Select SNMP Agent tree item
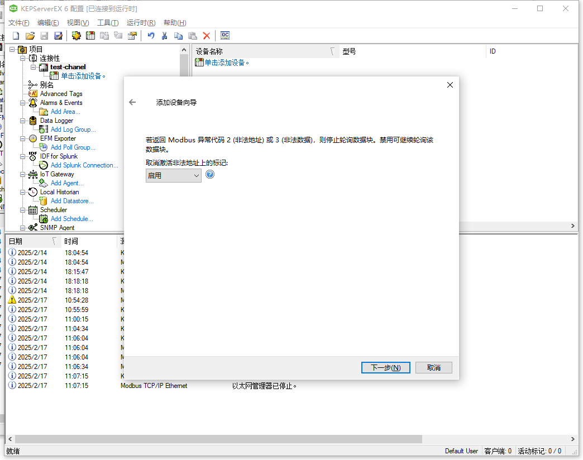583x460 pixels. [x=57, y=227]
